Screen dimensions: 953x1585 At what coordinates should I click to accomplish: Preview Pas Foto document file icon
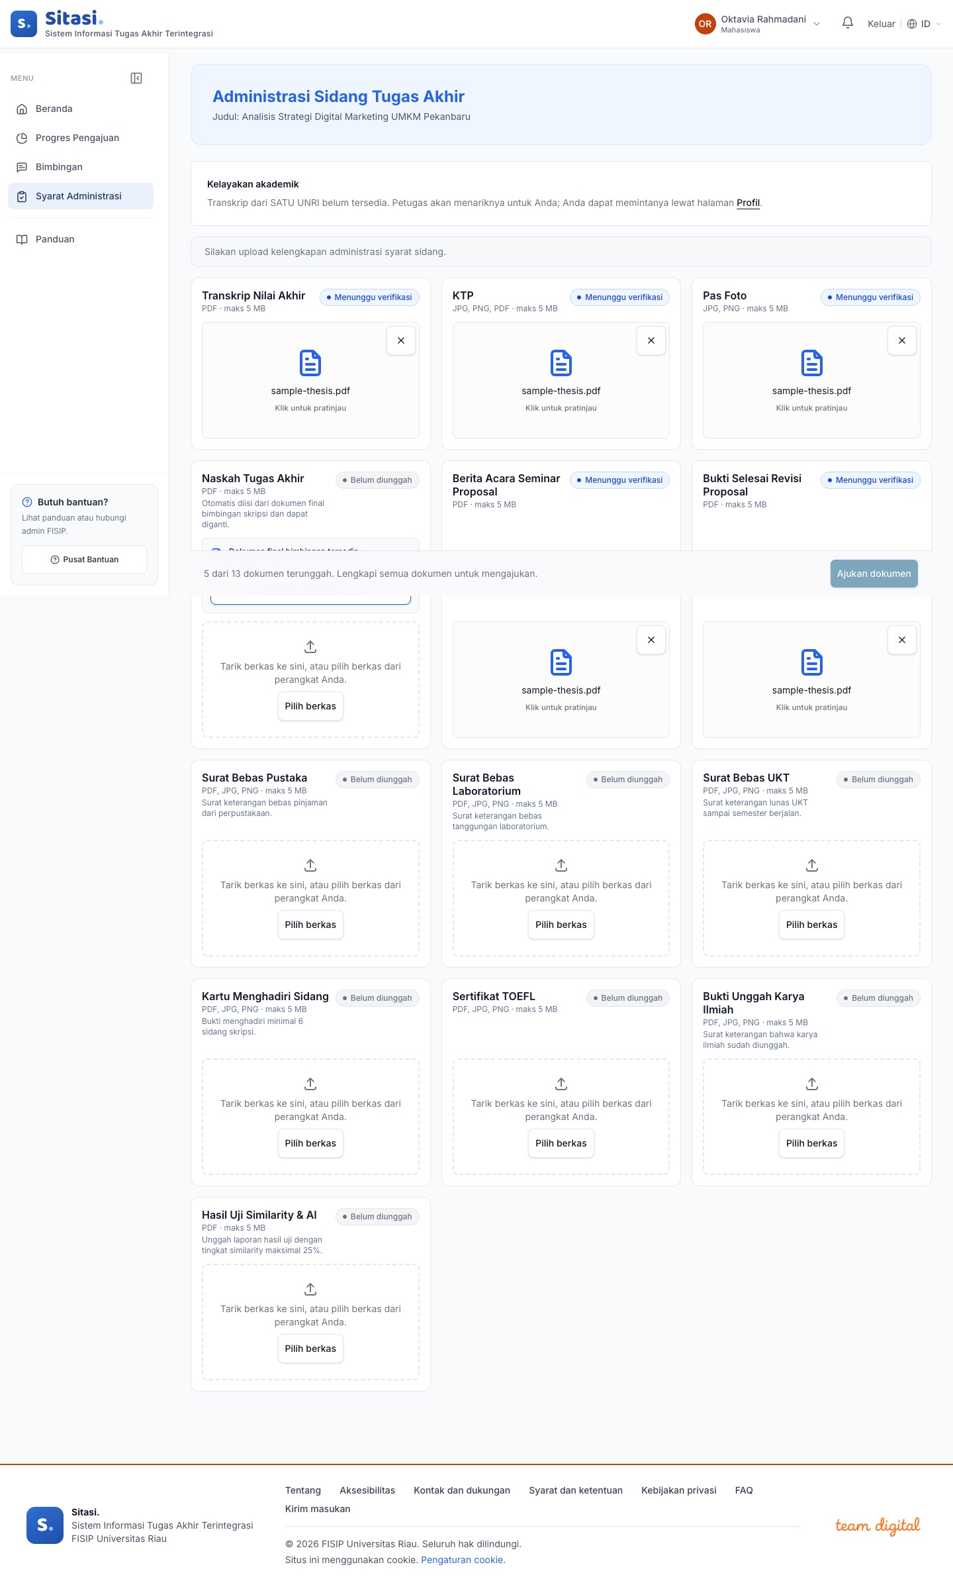coord(812,363)
